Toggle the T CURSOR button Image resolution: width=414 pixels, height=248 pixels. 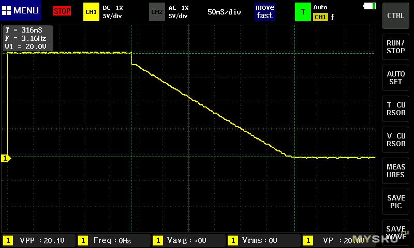395,109
